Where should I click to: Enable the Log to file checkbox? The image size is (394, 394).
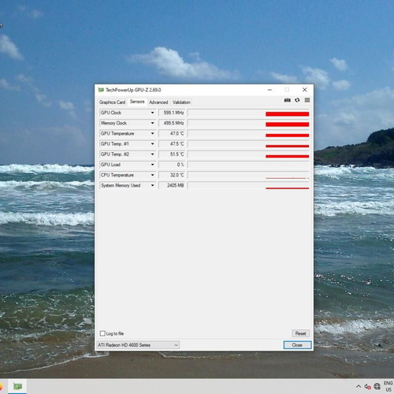tap(102, 333)
